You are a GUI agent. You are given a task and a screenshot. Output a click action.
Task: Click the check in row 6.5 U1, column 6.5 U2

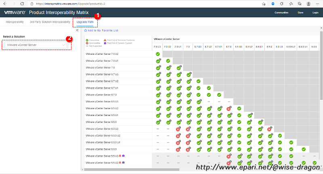(250, 115)
